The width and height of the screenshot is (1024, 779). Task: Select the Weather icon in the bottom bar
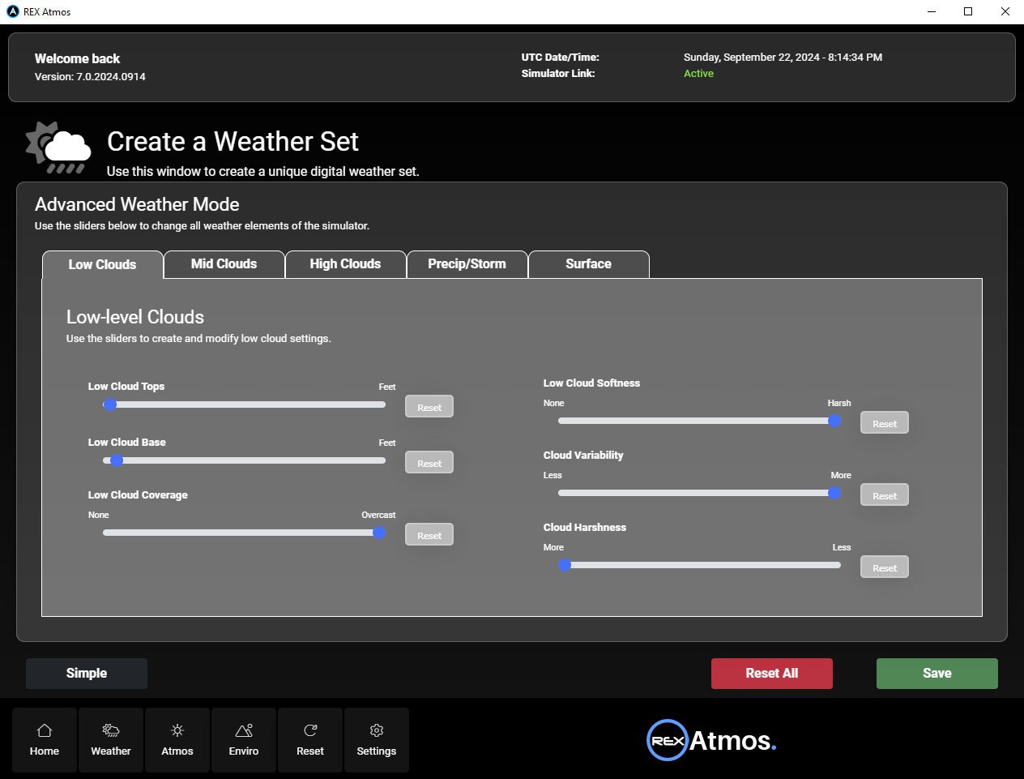(110, 739)
